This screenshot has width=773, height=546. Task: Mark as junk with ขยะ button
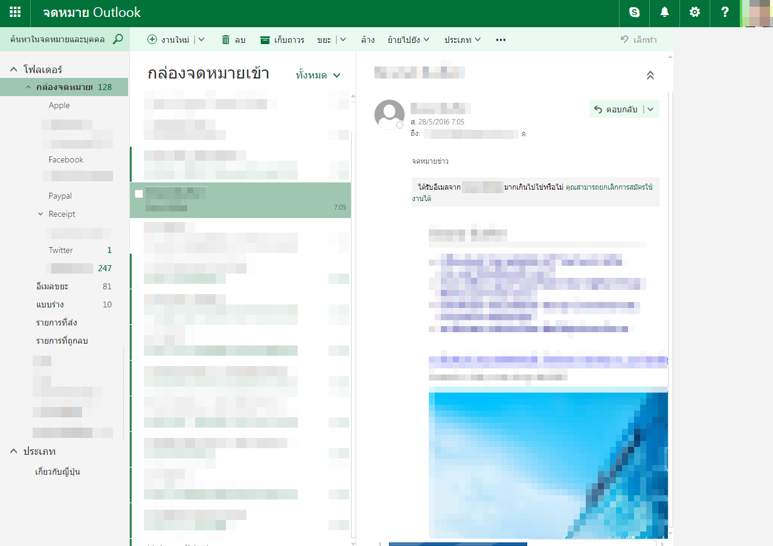324,40
